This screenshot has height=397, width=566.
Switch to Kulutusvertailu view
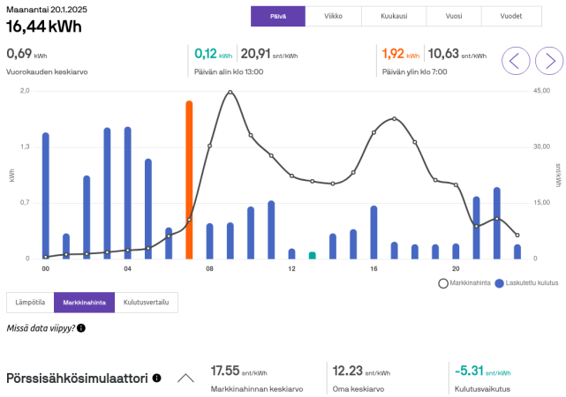(147, 303)
